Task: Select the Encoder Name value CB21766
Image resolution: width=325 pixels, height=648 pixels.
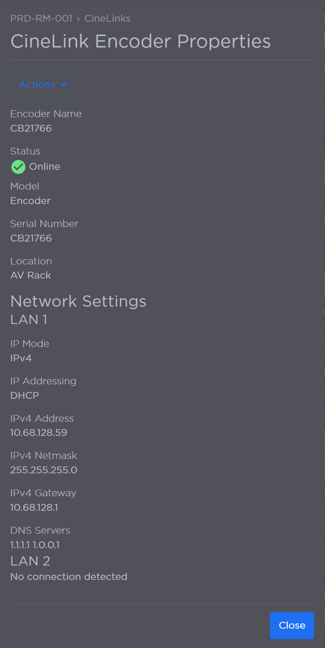Action: [x=31, y=128]
